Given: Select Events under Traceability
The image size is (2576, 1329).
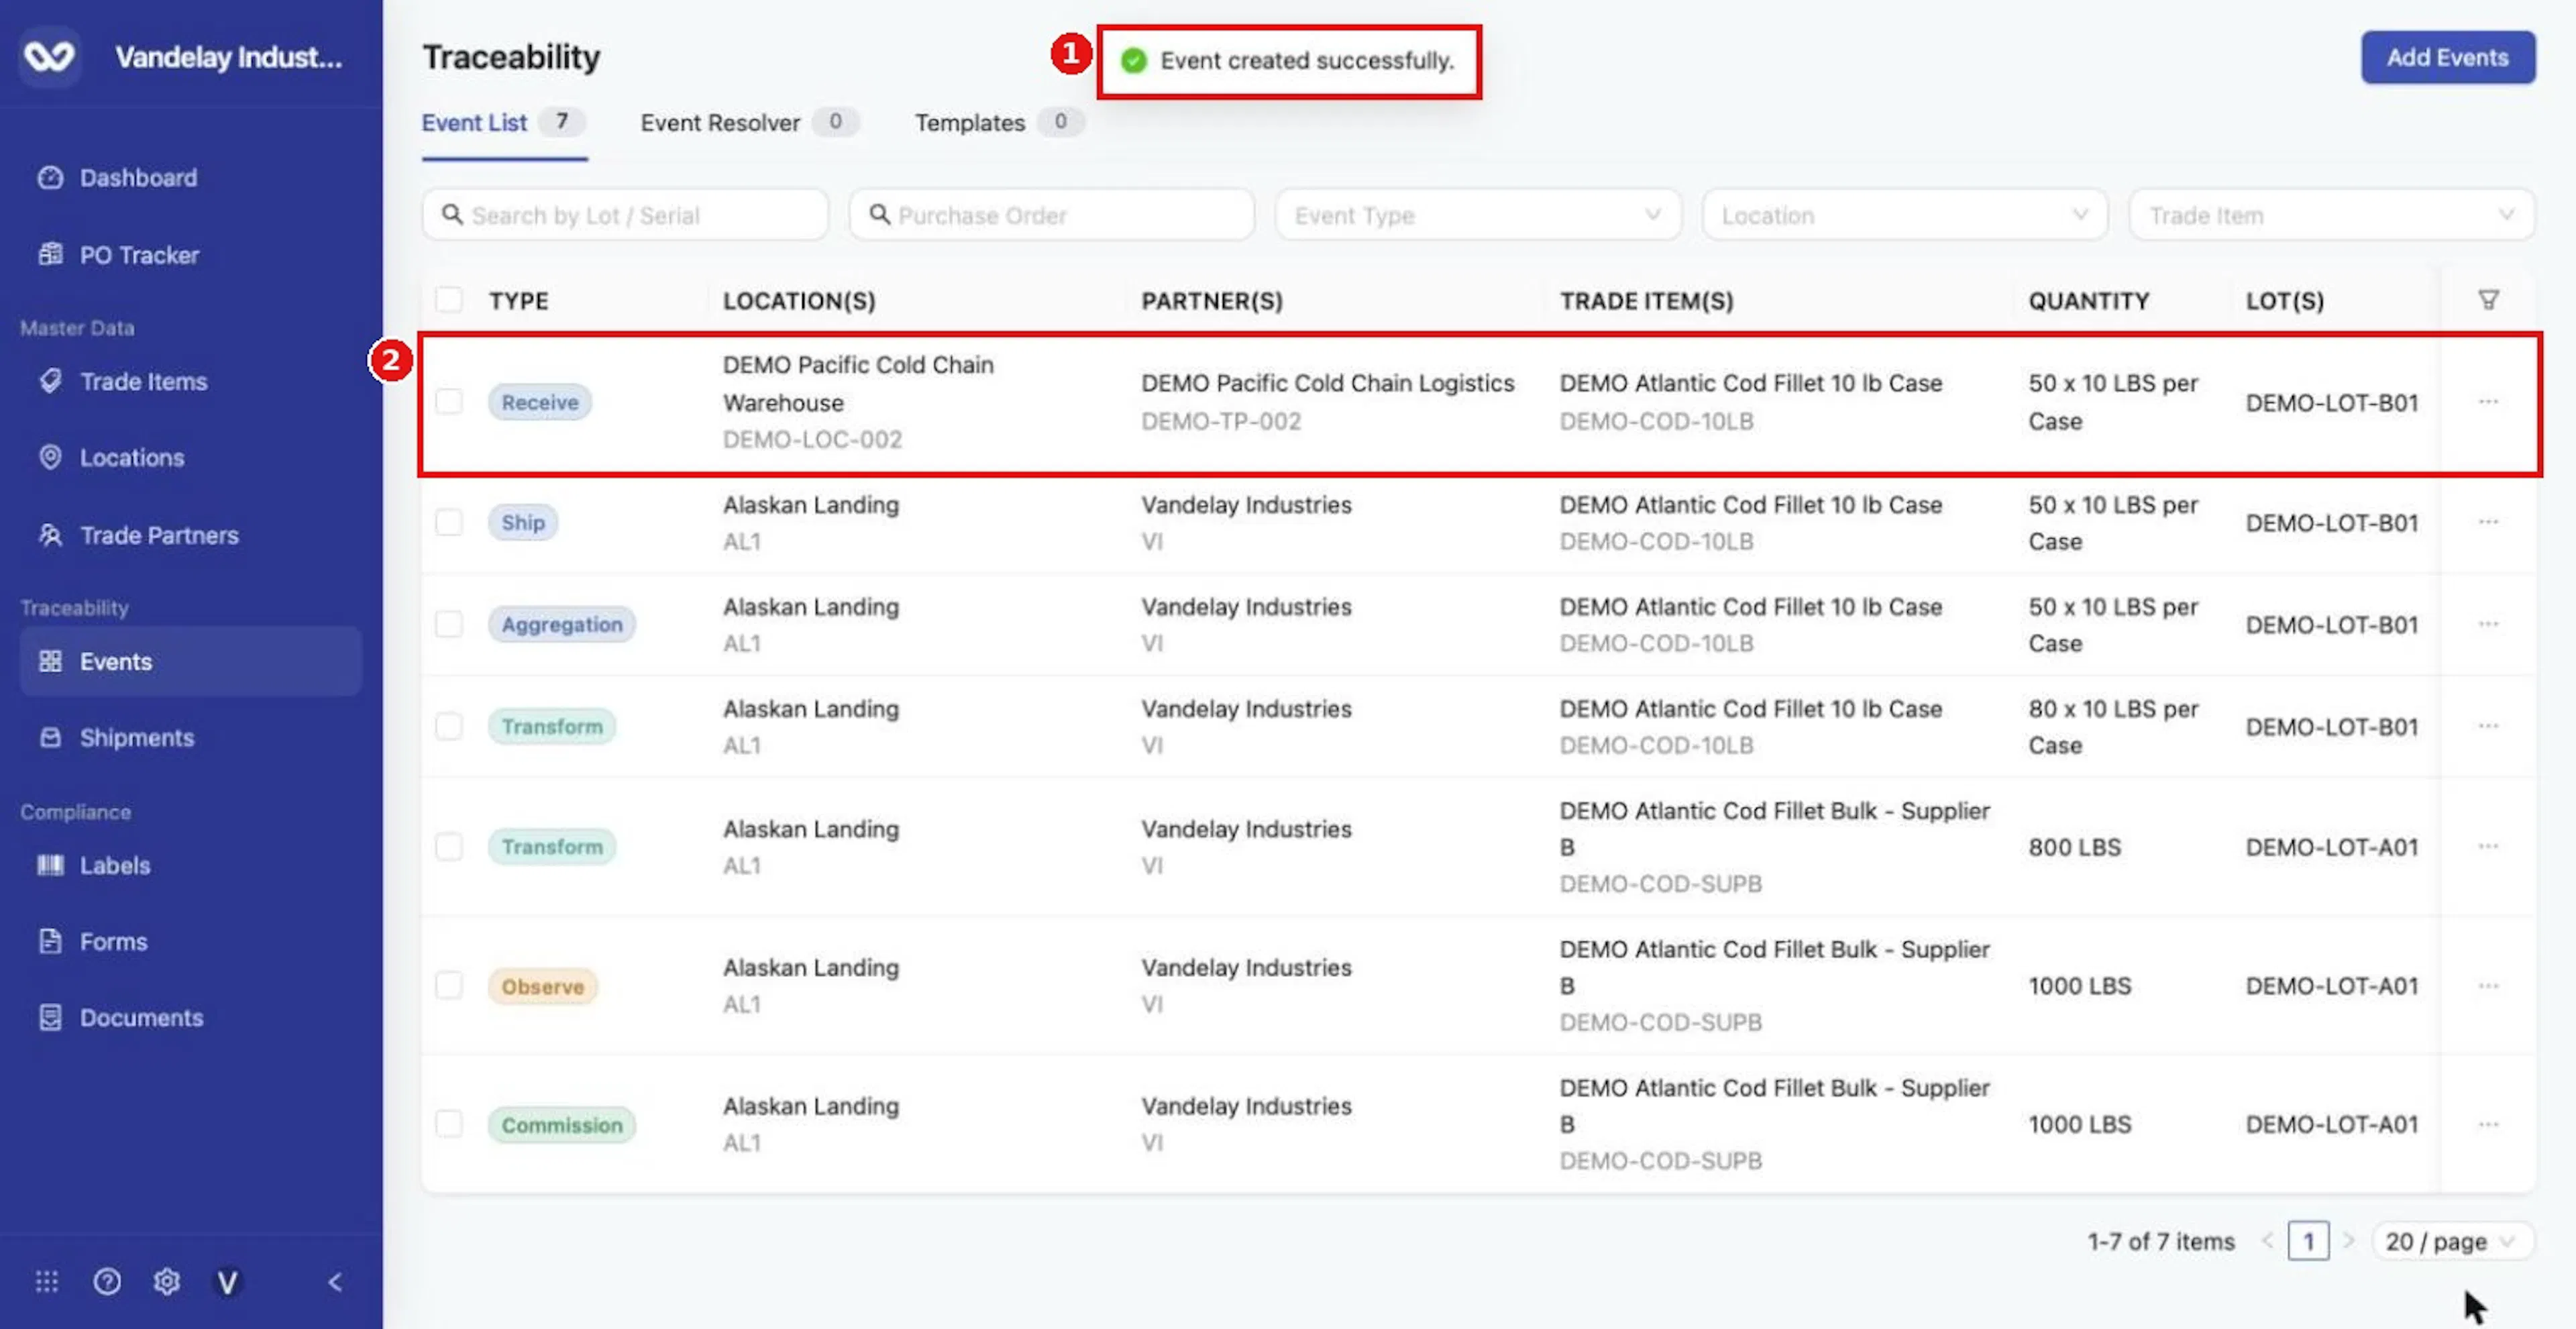Looking at the screenshot, I should pos(190,661).
